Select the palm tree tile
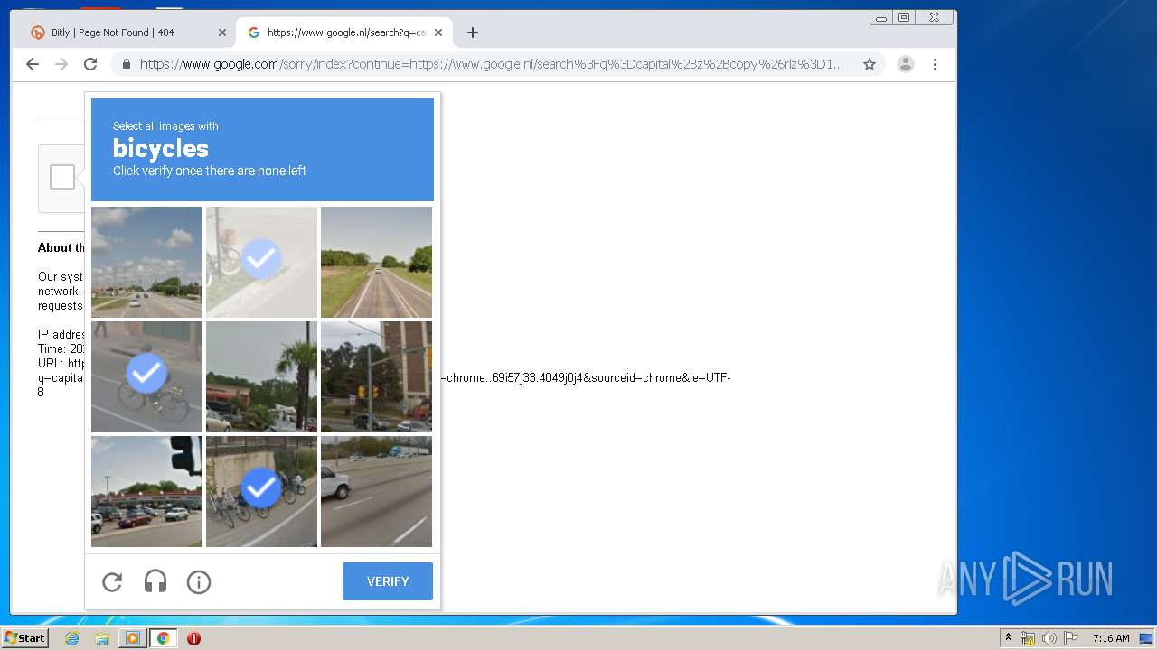The height and width of the screenshot is (650, 1157). tap(261, 376)
